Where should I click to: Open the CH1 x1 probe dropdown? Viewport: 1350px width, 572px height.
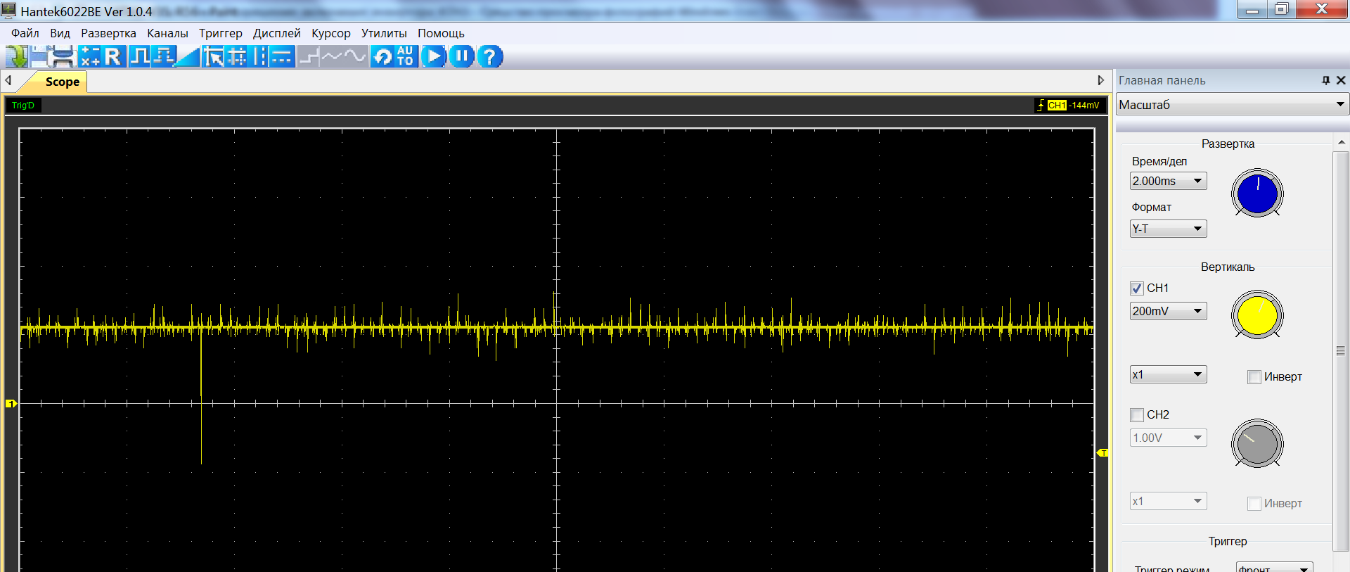click(1168, 374)
